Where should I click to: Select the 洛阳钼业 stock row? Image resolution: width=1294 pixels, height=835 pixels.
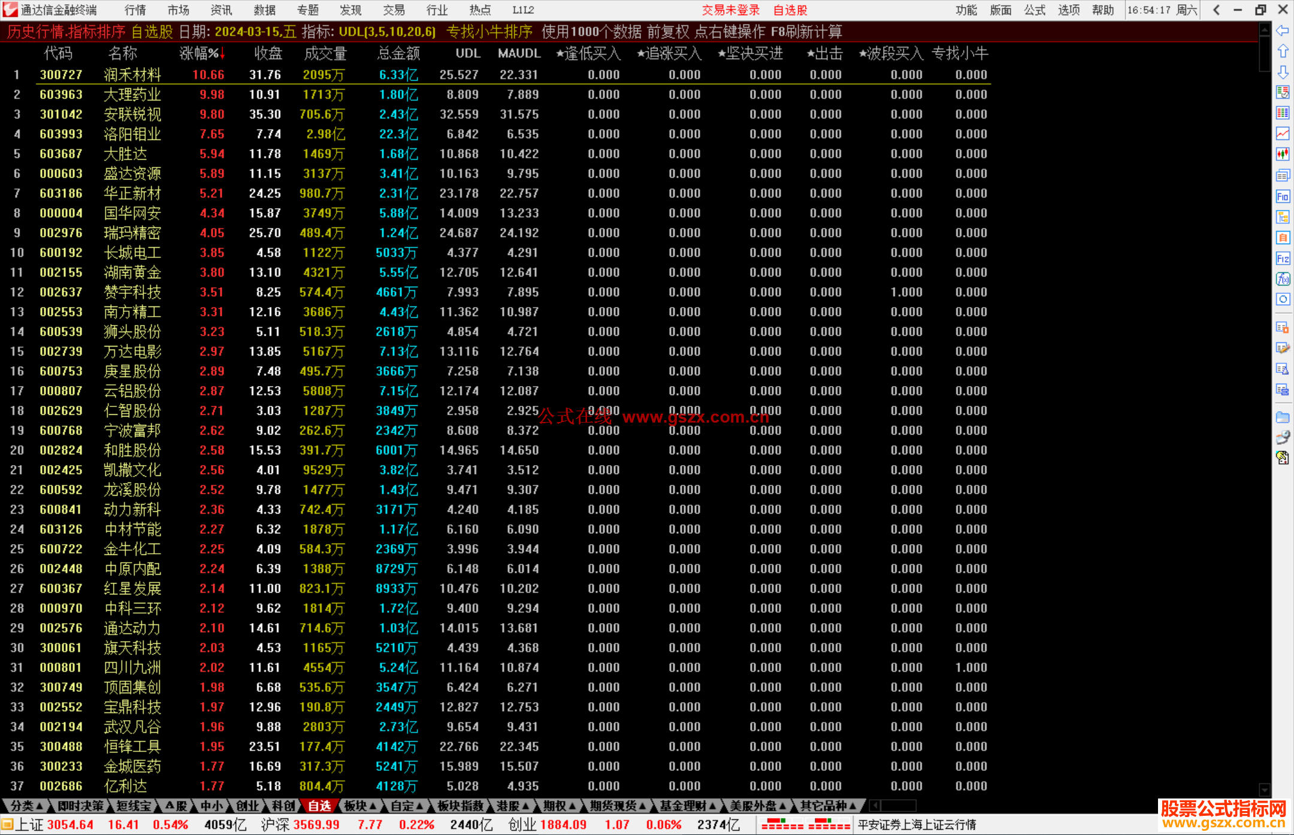tap(132, 134)
